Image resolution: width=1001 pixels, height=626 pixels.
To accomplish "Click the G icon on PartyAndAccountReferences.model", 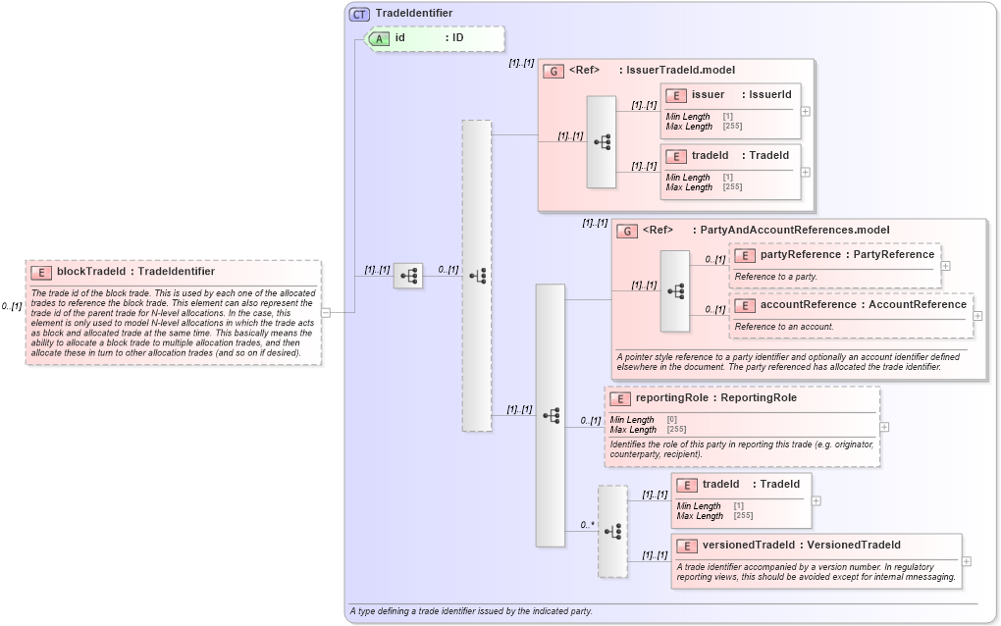I will (627, 230).
